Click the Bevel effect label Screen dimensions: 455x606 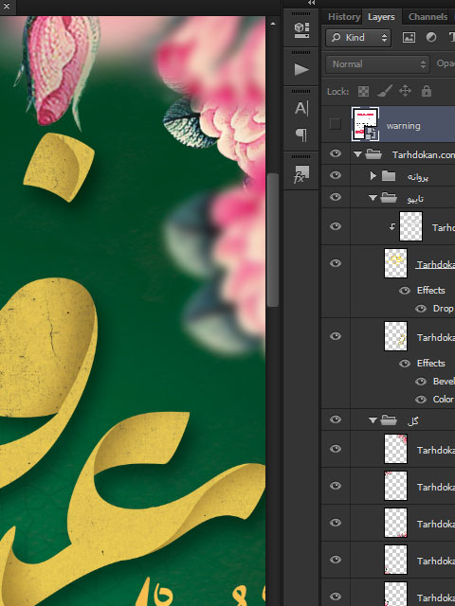pos(444,382)
